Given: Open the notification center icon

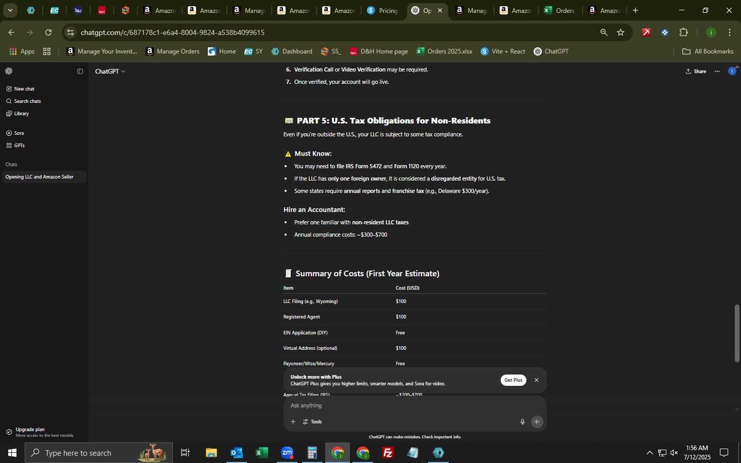Looking at the screenshot, I should (x=724, y=453).
